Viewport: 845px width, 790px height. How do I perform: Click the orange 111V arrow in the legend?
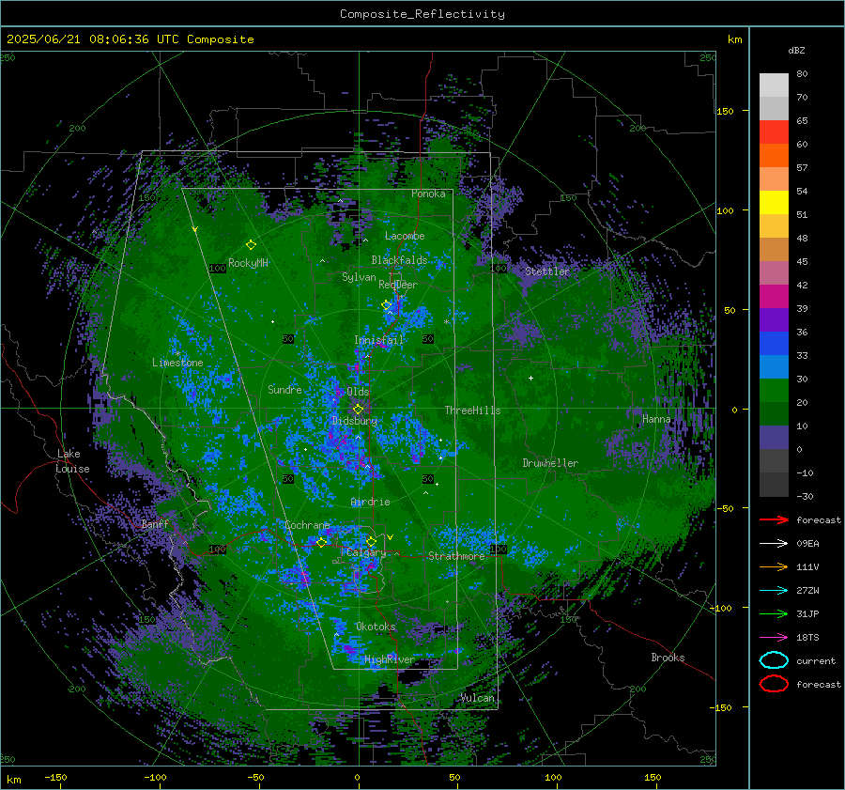coord(774,566)
